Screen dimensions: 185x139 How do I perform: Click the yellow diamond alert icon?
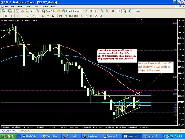click(59, 11)
